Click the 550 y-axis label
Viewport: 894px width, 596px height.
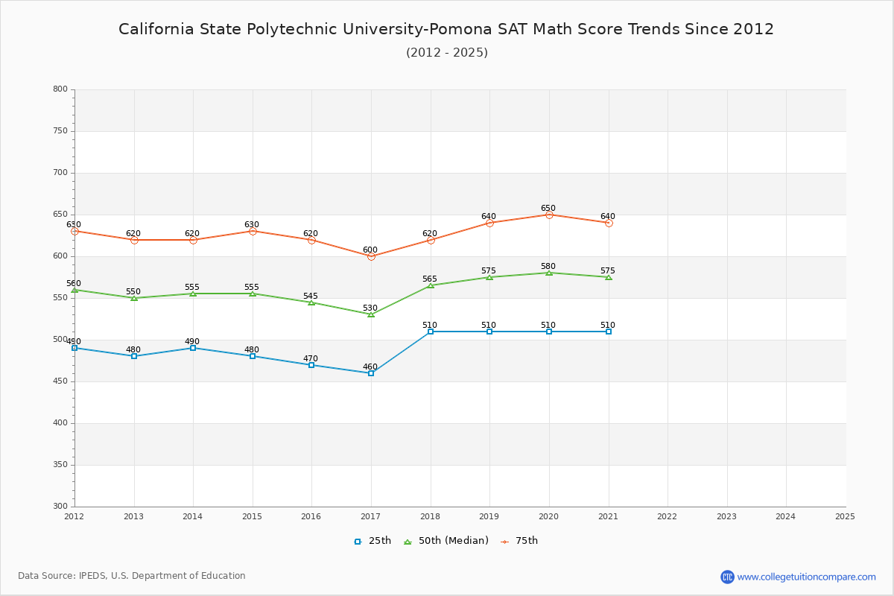60,298
